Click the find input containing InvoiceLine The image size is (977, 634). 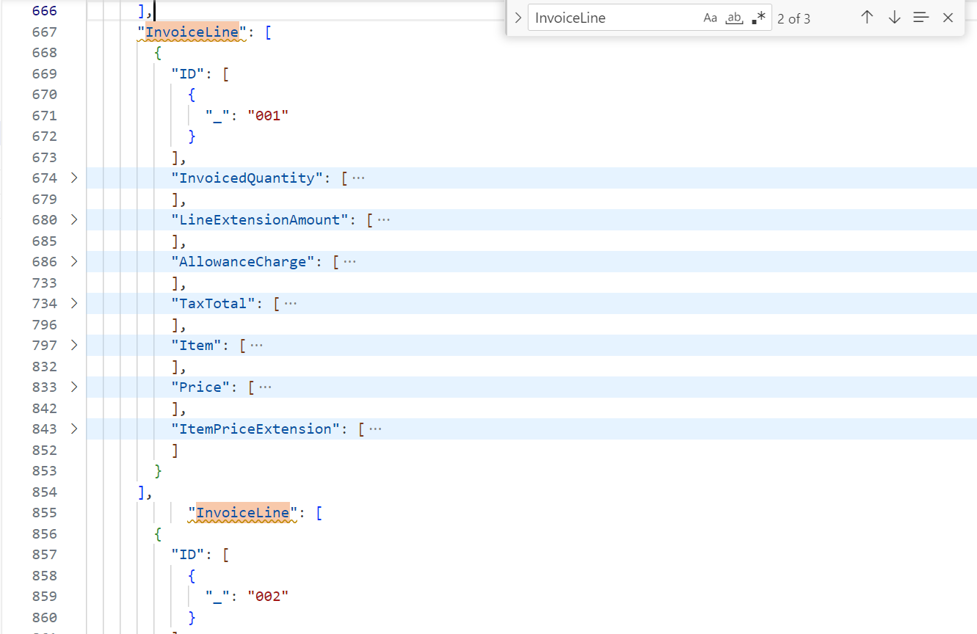(613, 18)
